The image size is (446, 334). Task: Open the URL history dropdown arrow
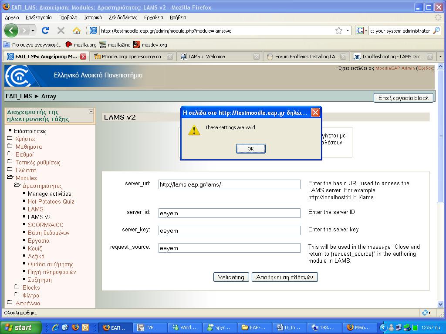coord(348,30)
